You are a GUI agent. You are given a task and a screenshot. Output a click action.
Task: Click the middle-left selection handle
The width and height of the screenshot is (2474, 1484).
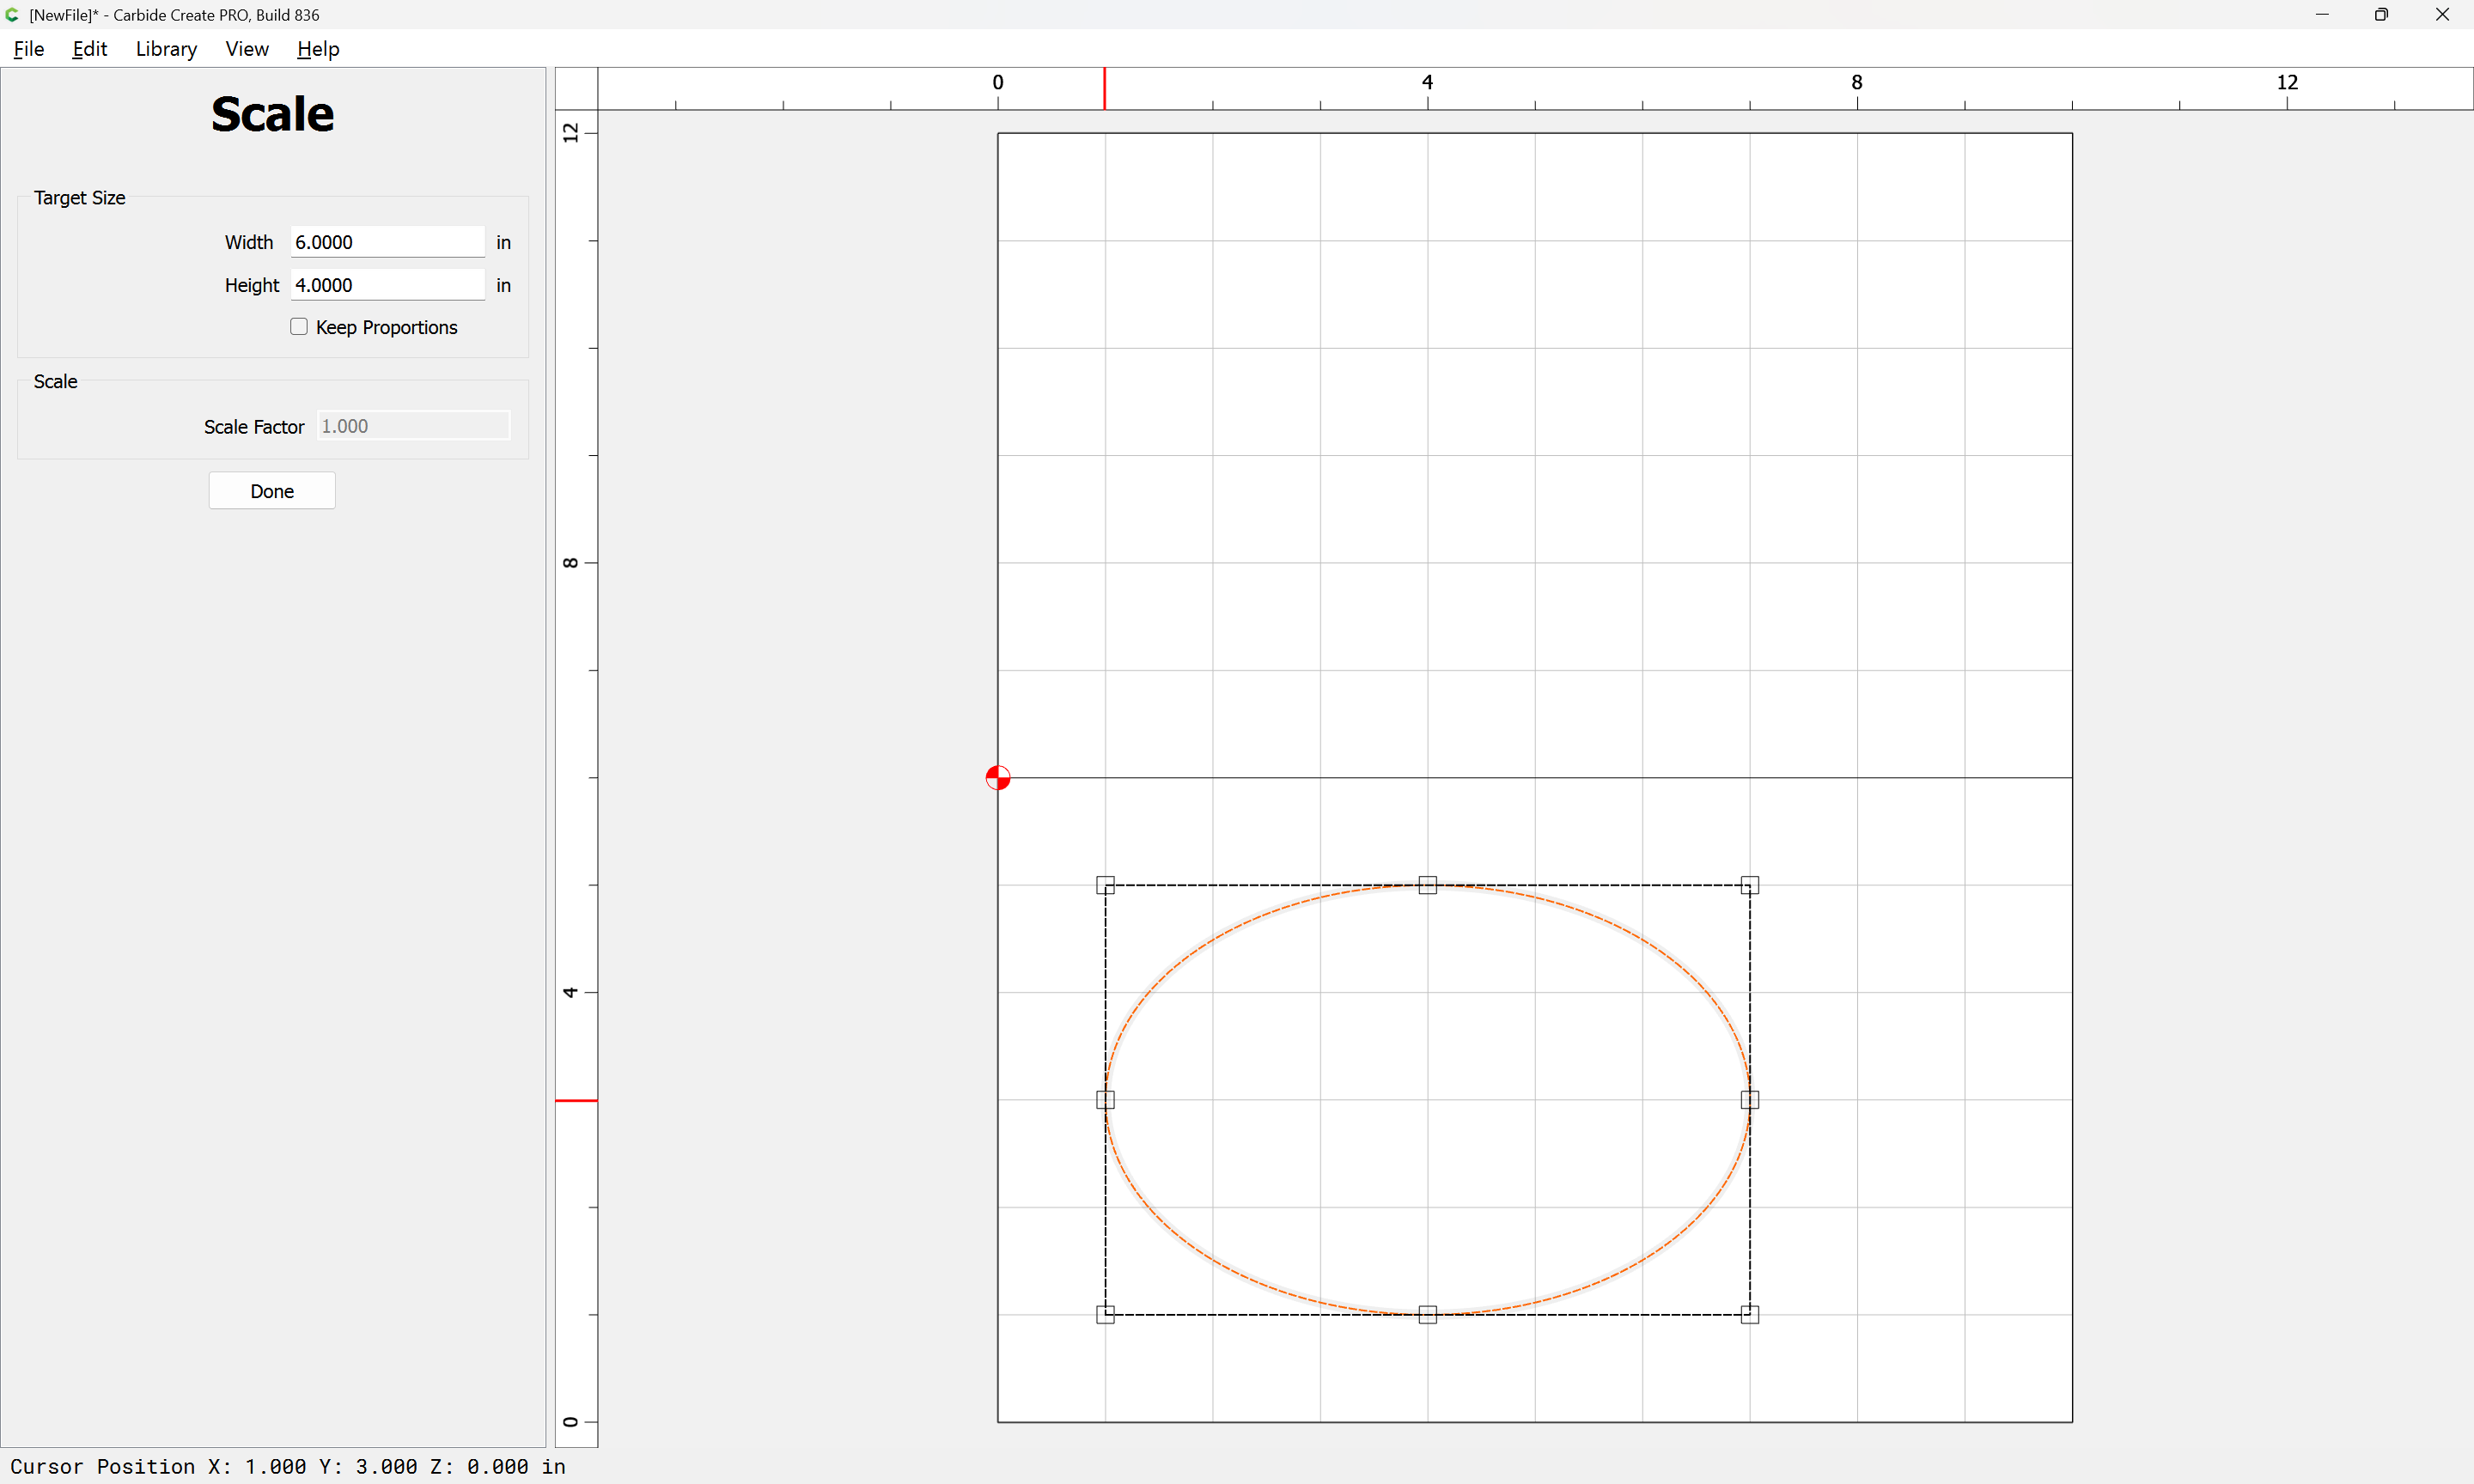click(x=1105, y=1099)
